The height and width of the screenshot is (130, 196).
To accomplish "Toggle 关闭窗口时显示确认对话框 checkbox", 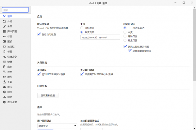I will pos(82,74).
